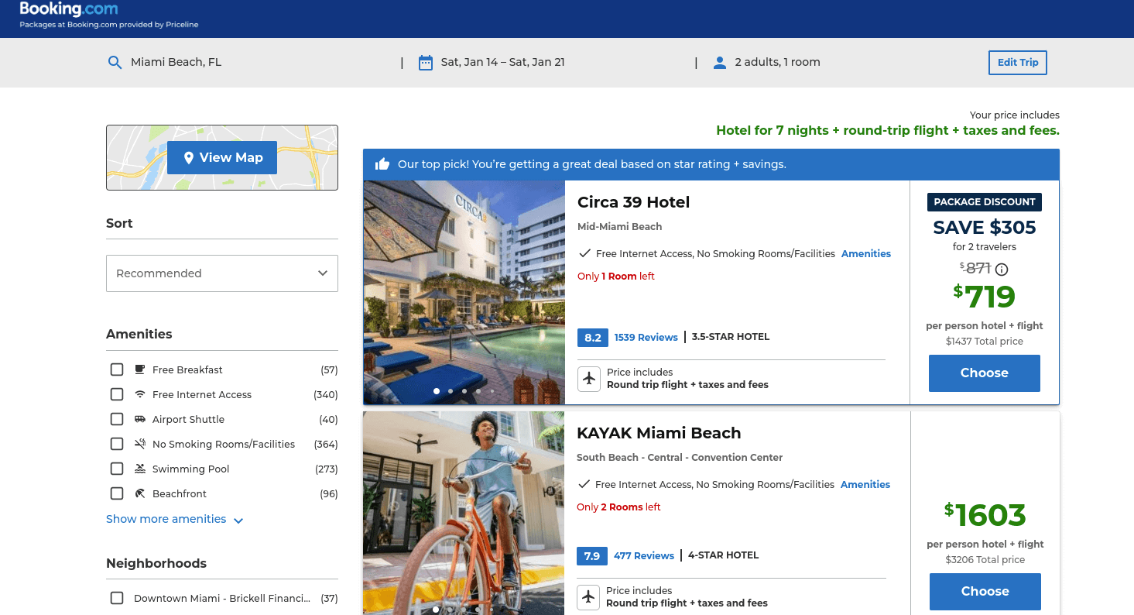Click the coffee cup icon for Free Breakfast
1134x615 pixels.
click(x=140, y=370)
